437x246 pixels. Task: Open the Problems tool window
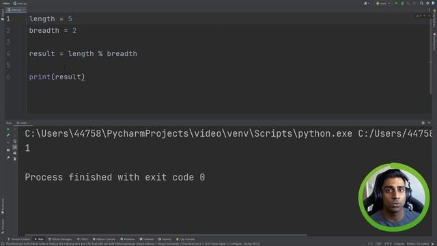[128, 239]
